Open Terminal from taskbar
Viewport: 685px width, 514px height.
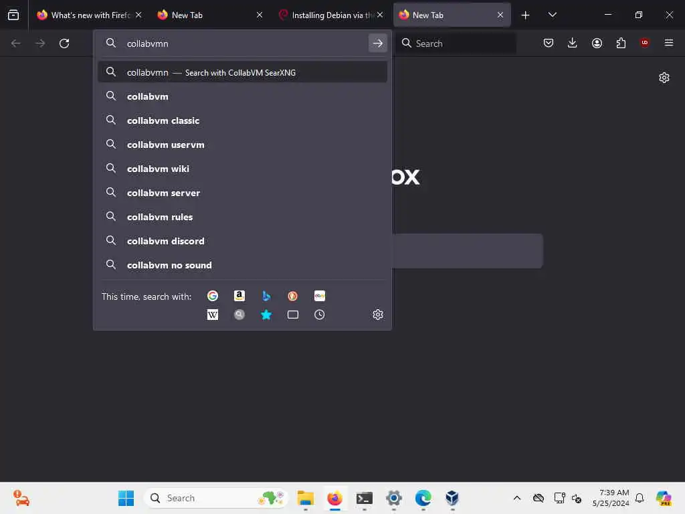(x=365, y=498)
